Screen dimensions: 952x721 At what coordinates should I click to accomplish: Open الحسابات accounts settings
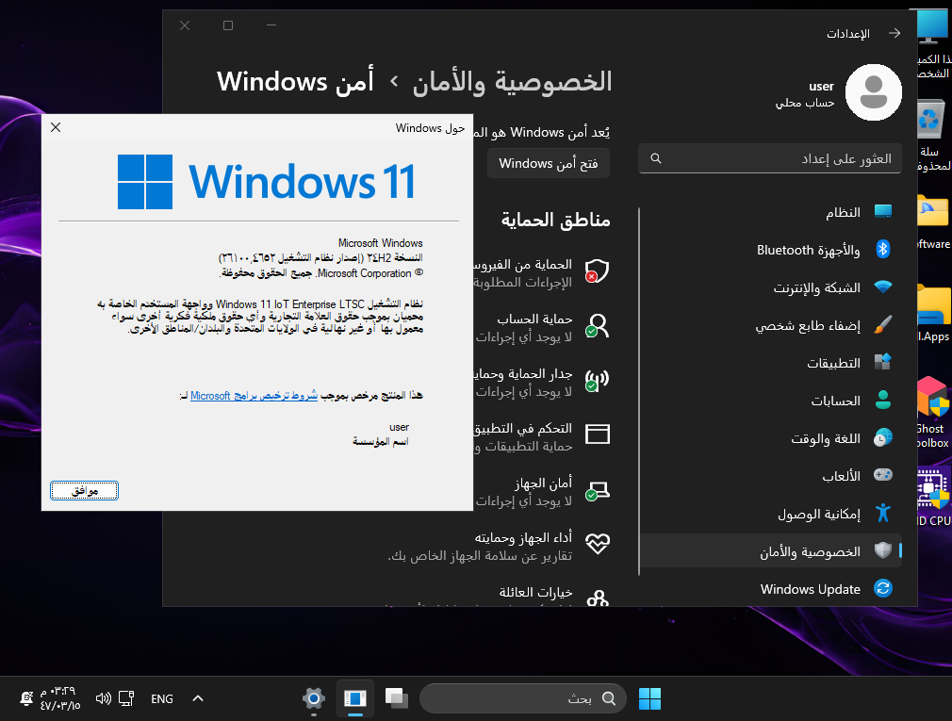pyautogui.click(x=771, y=401)
